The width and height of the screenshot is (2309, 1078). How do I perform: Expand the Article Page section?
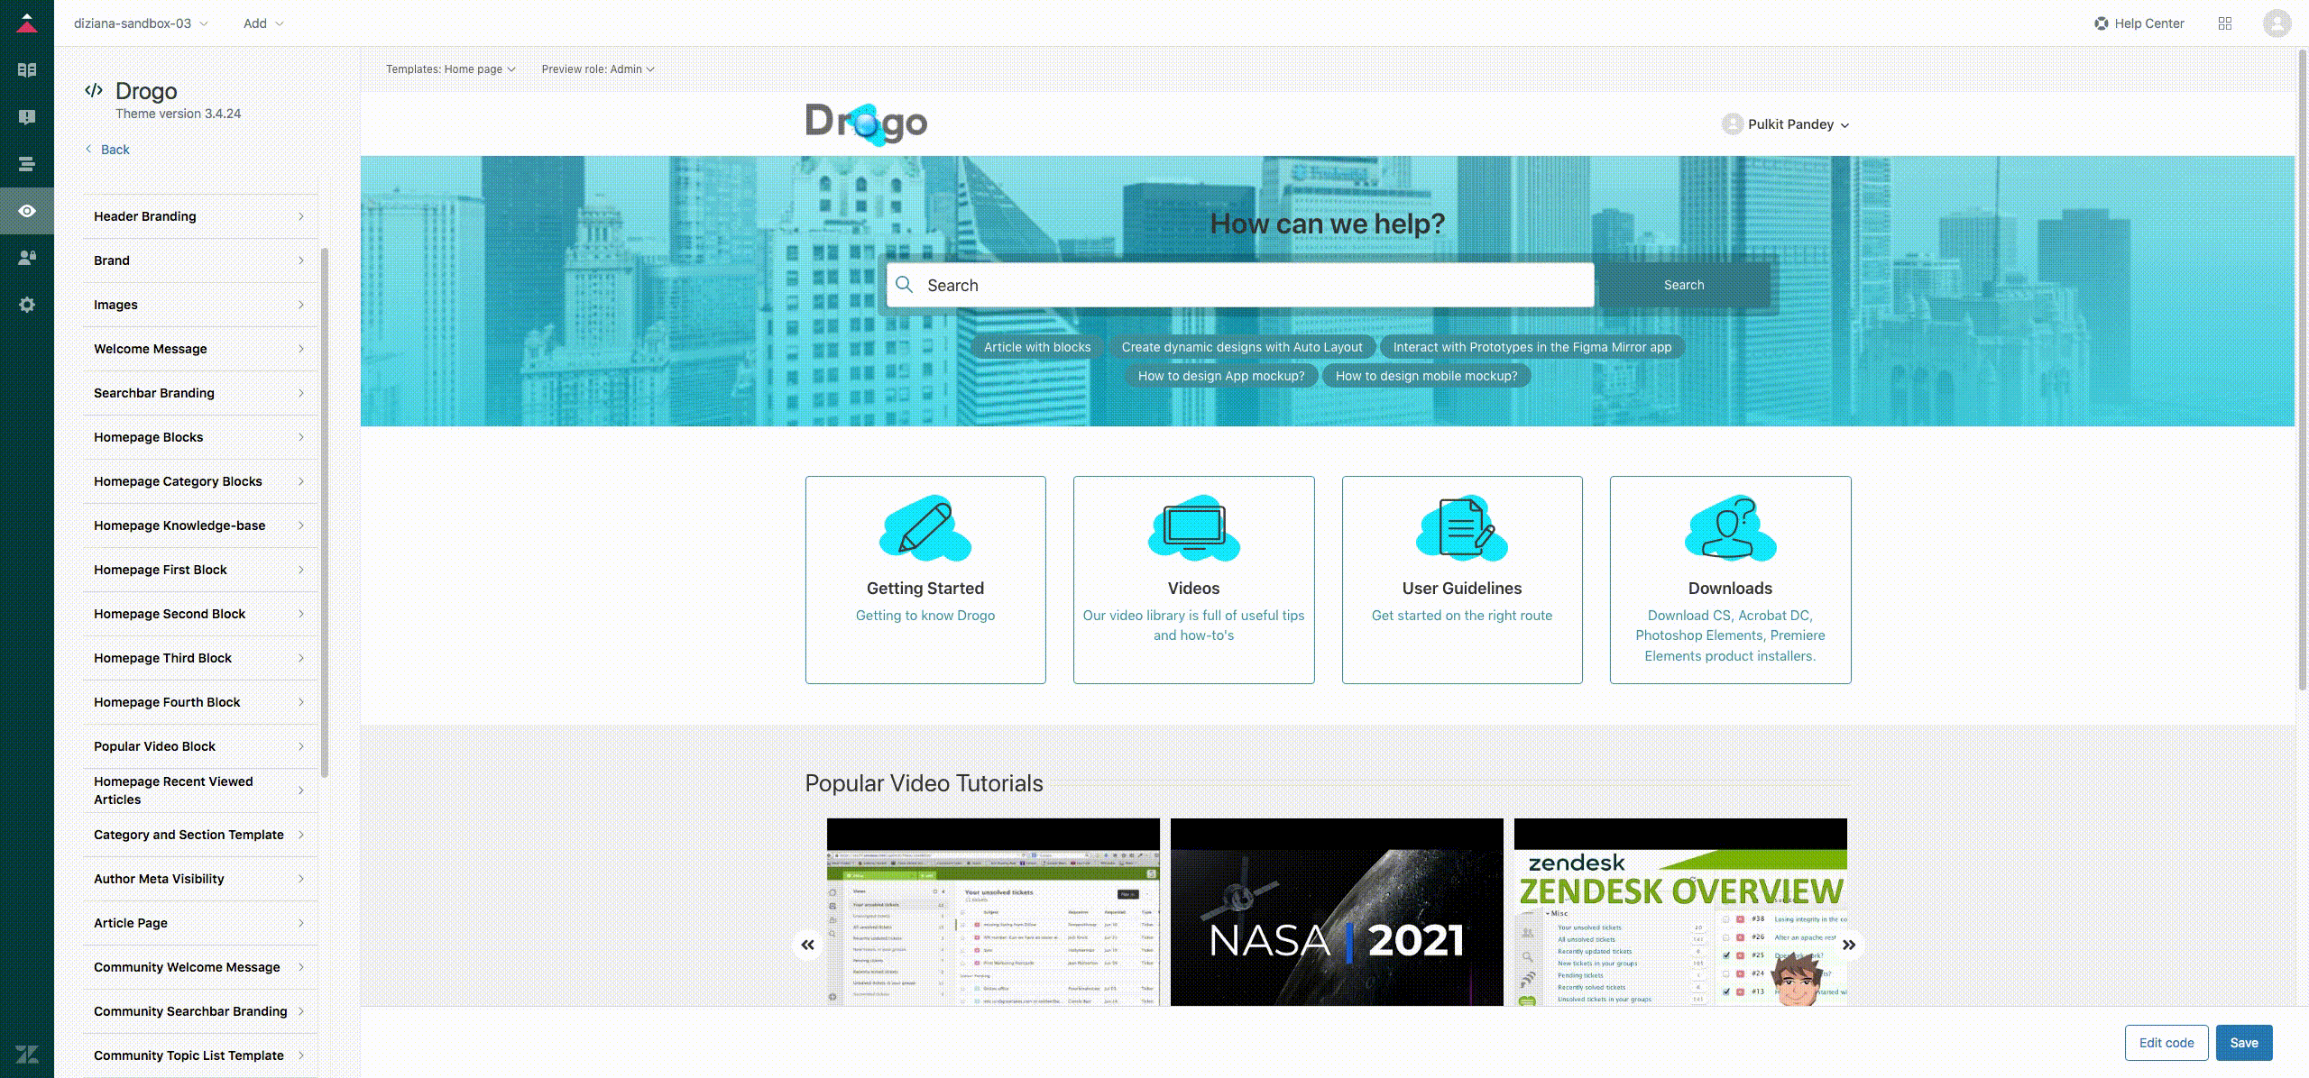(x=199, y=923)
